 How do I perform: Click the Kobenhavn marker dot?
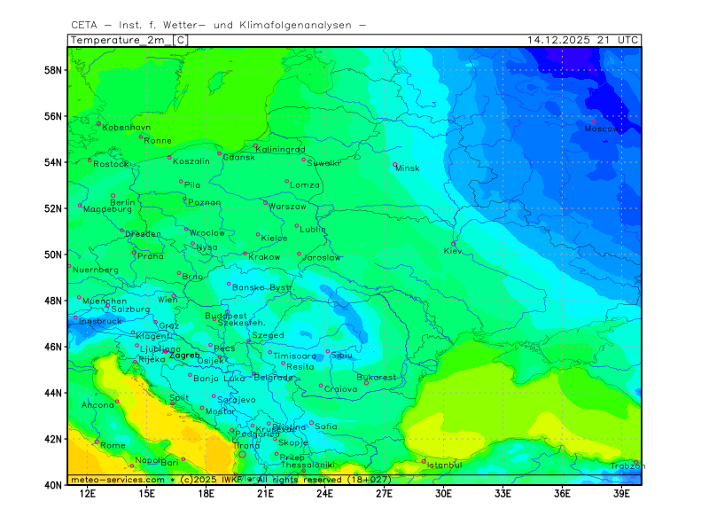pos(98,124)
